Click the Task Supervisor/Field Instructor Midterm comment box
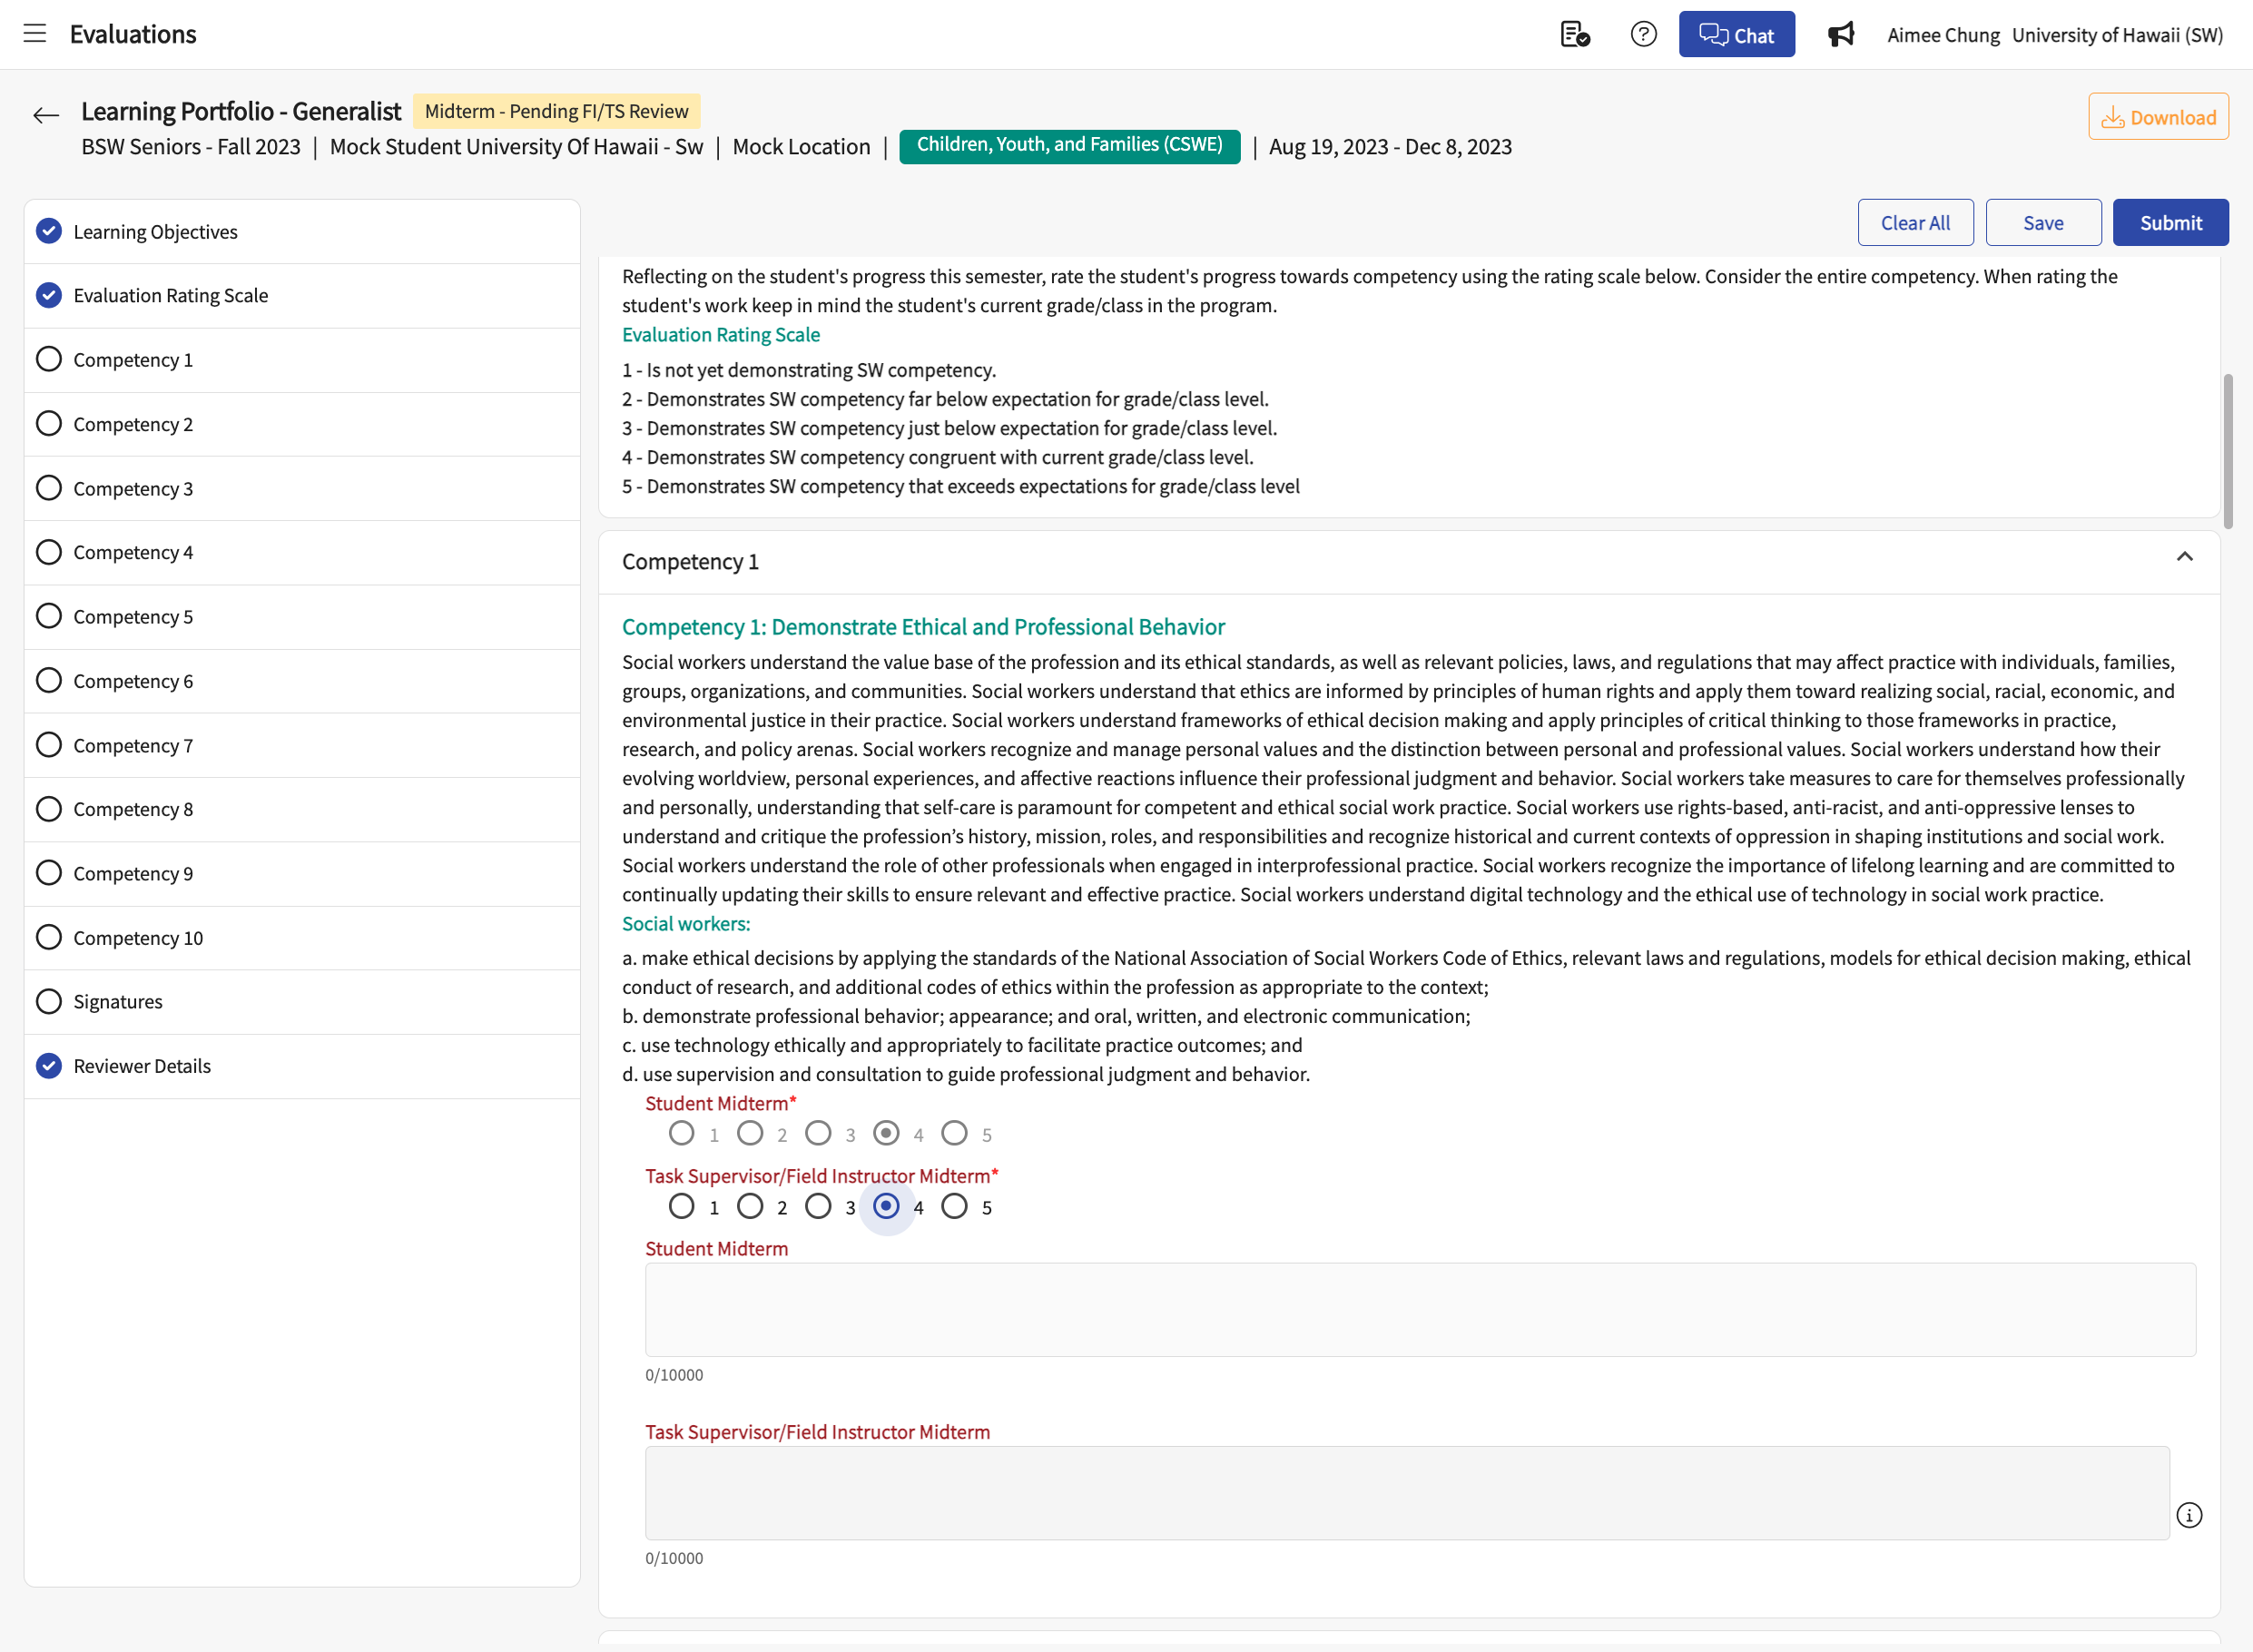Image resolution: width=2253 pixels, height=1652 pixels. tap(1407, 1492)
